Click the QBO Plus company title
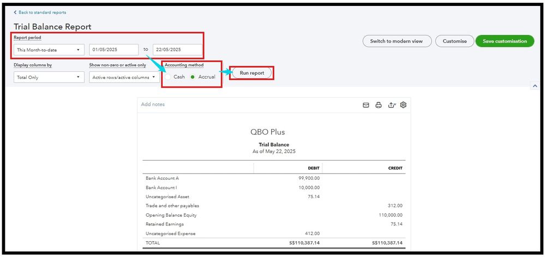545x257 pixels. 268,132
